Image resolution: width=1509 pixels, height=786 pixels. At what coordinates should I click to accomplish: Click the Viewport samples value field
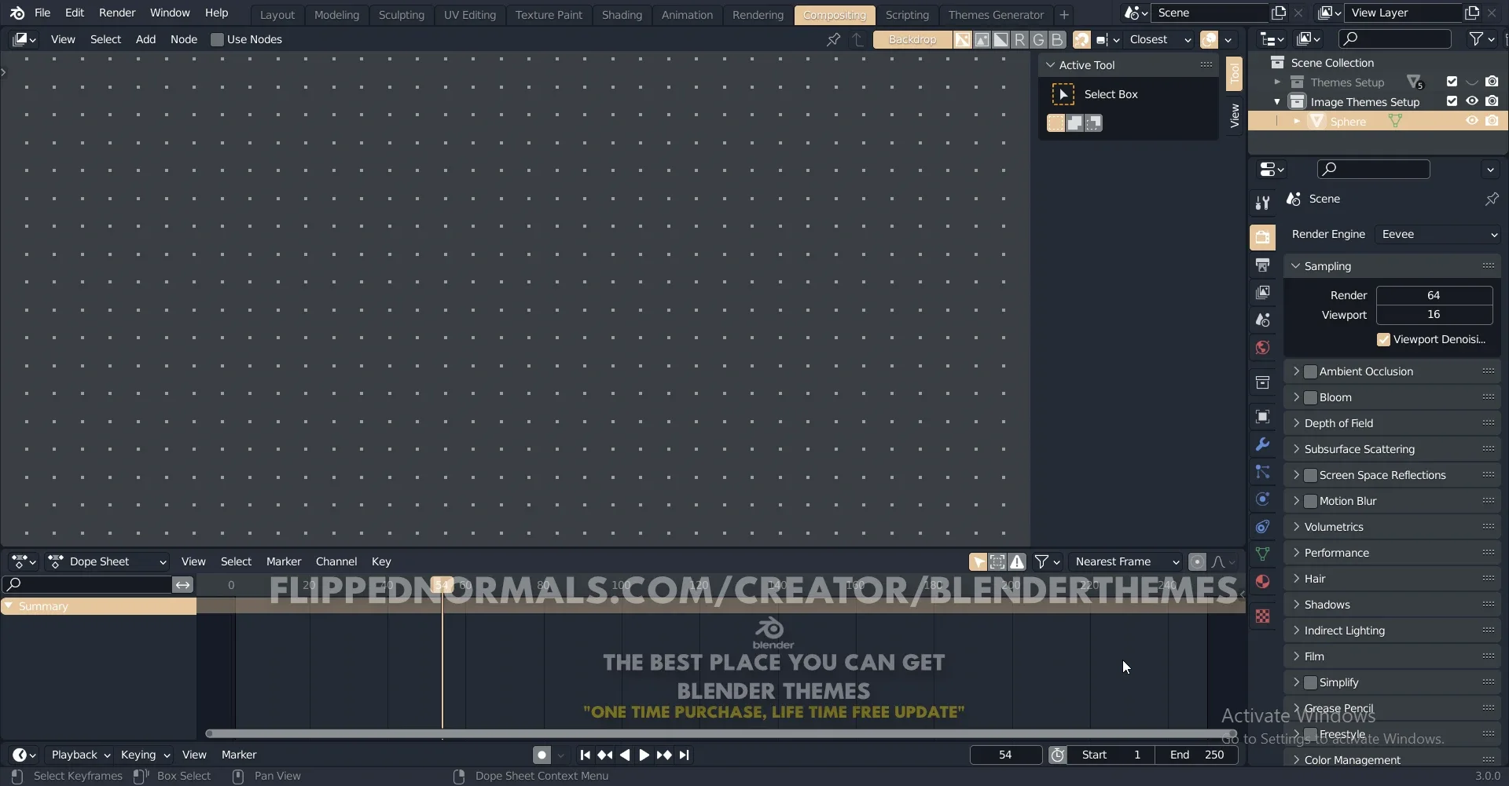click(x=1434, y=314)
